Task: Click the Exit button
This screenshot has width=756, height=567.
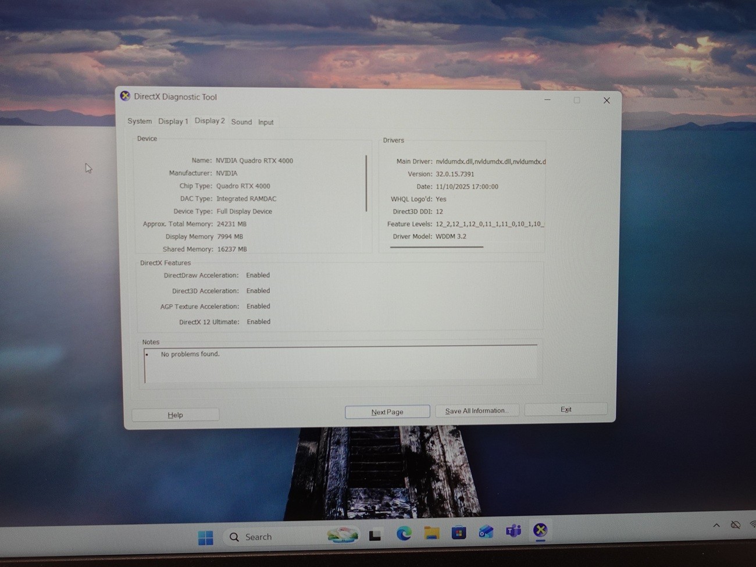Action: click(566, 409)
